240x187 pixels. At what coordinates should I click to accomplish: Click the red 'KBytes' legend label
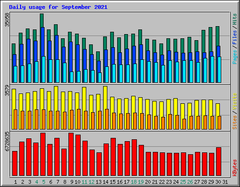235,168
